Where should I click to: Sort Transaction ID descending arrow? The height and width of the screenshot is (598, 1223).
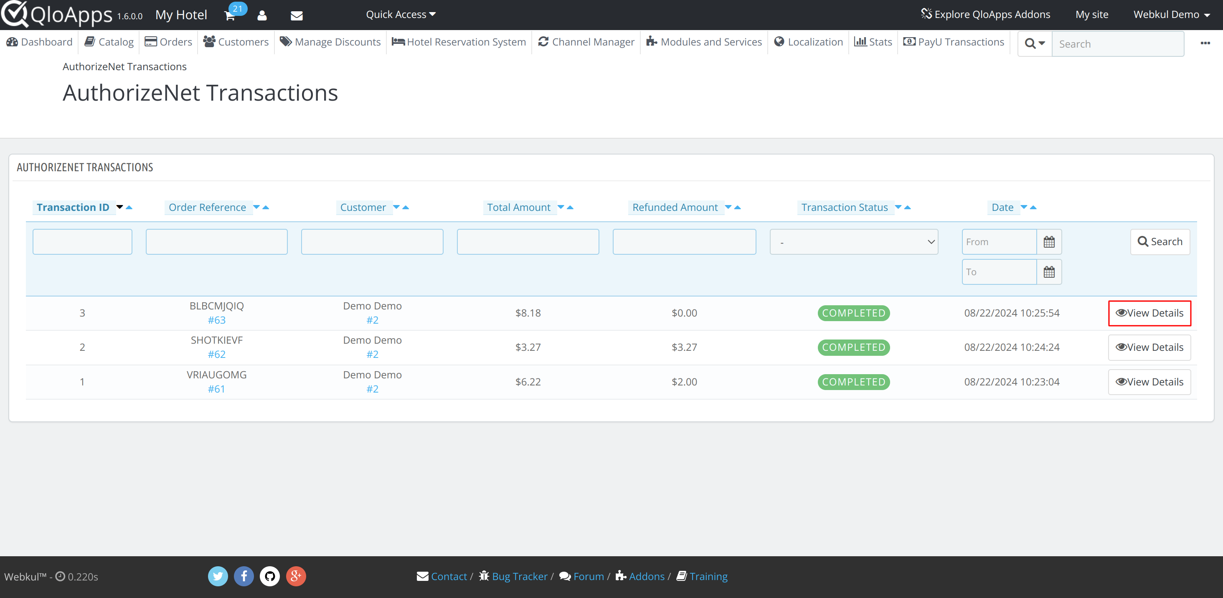pos(119,207)
